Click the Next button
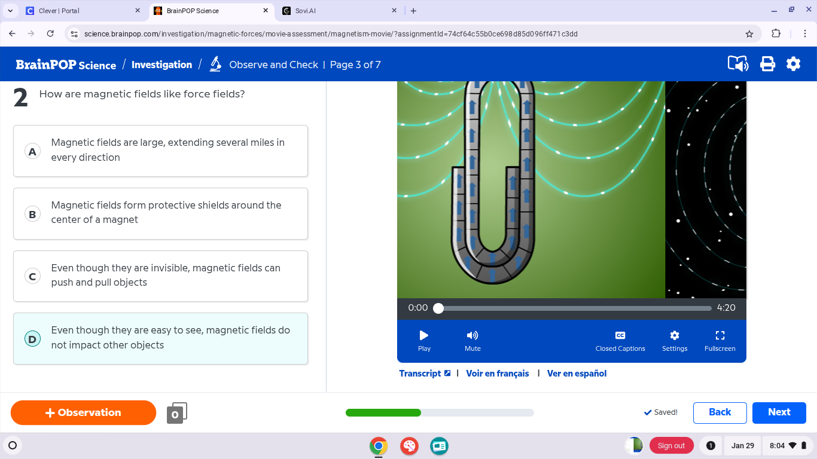817x459 pixels. pos(779,412)
